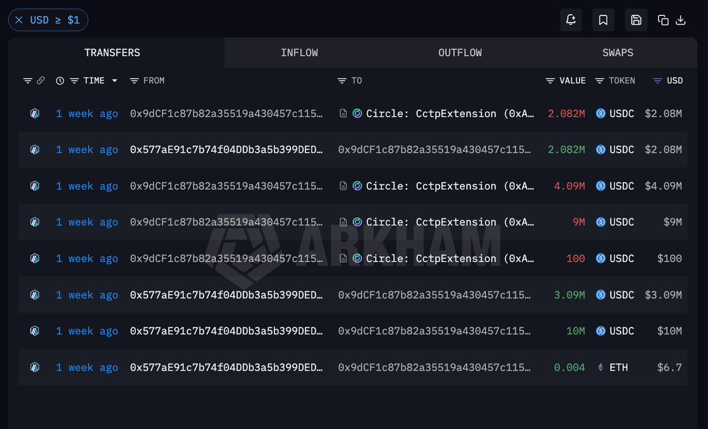Toggle the clock time-format icon
Viewport: 708px width, 429px height.
60,81
